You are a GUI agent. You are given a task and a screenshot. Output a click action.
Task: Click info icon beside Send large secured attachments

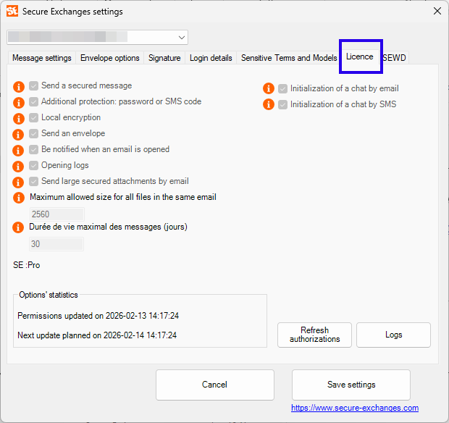point(18,182)
